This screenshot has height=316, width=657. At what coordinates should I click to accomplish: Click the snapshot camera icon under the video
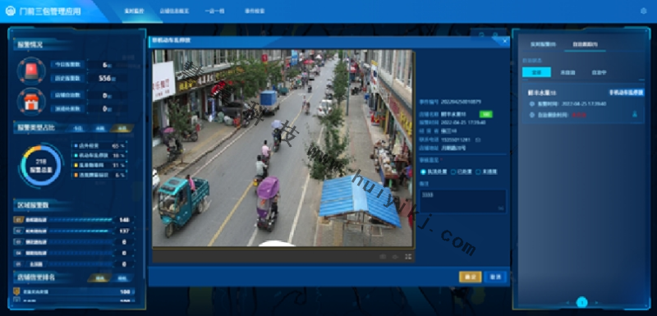383,257
